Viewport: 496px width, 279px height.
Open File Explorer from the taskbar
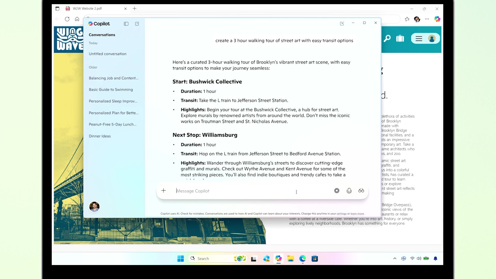tap(291, 259)
